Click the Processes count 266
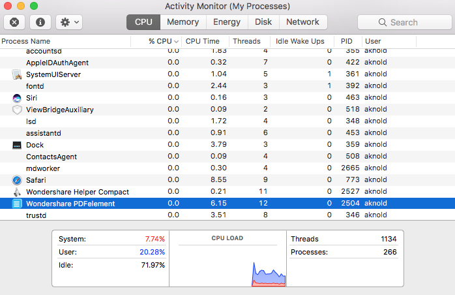Image resolution: width=455 pixels, height=295 pixels. [x=390, y=252]
